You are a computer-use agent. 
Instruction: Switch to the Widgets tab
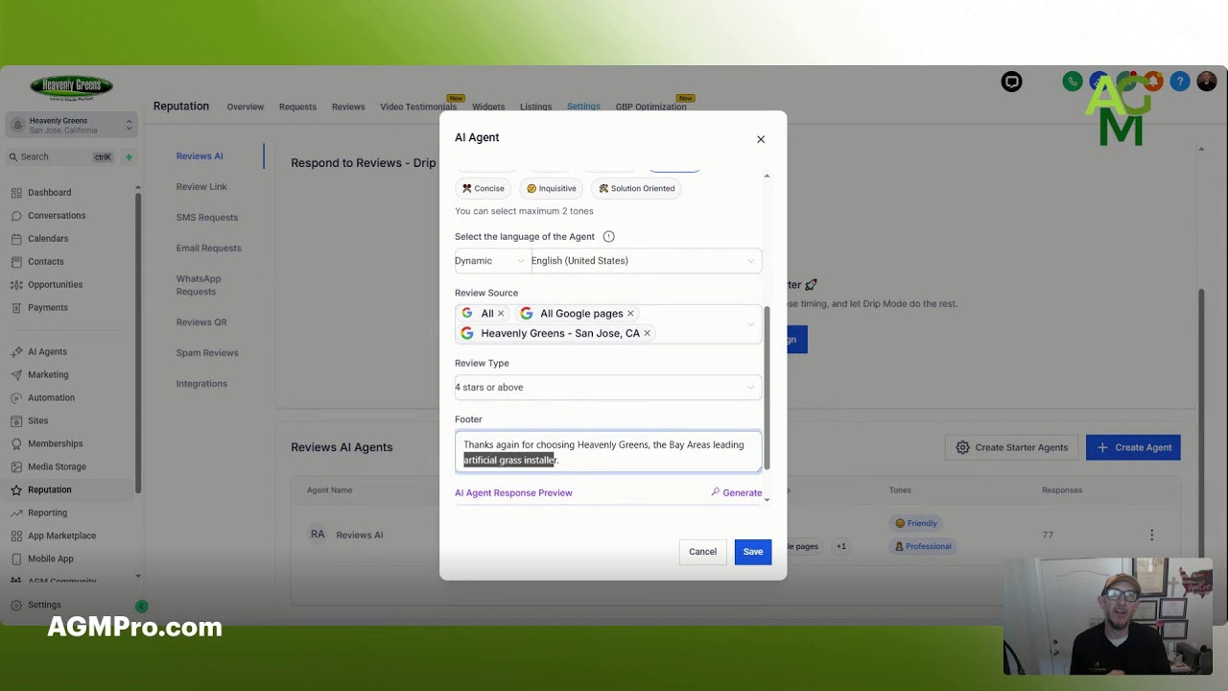(488, 107)
